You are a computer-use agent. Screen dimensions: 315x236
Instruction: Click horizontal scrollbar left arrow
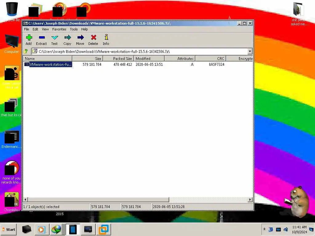coord(26,199)
